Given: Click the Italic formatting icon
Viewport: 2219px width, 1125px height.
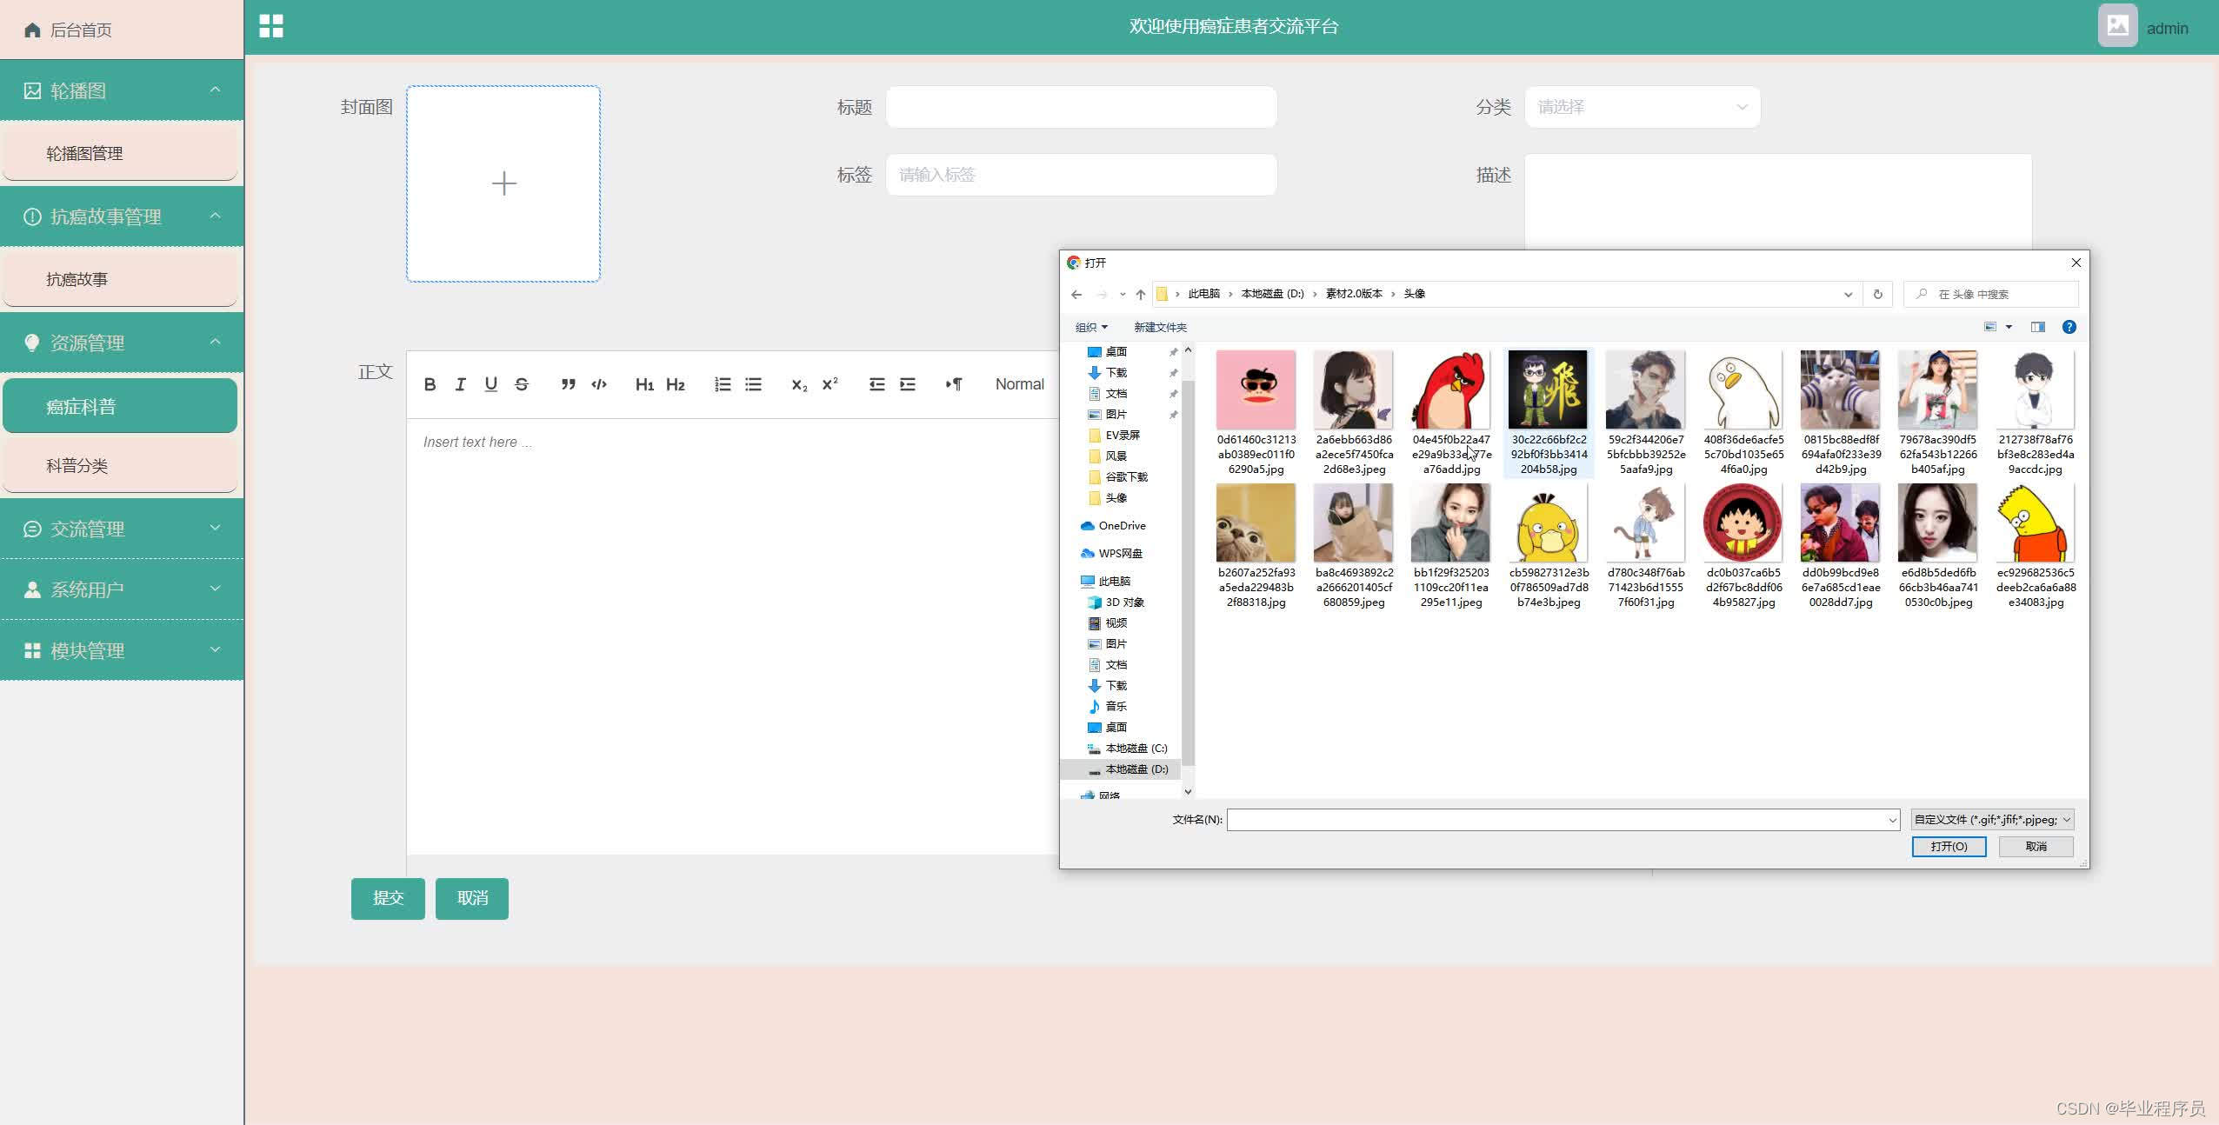Looking at the screenshot, I should coord(461,383).
